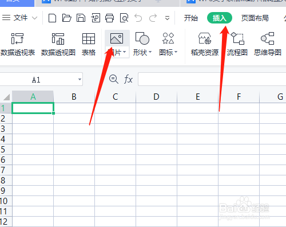The height and width of the screenshot is (227, 286).
Task: Switch to the 开始 tab
Action: (191, 18)
